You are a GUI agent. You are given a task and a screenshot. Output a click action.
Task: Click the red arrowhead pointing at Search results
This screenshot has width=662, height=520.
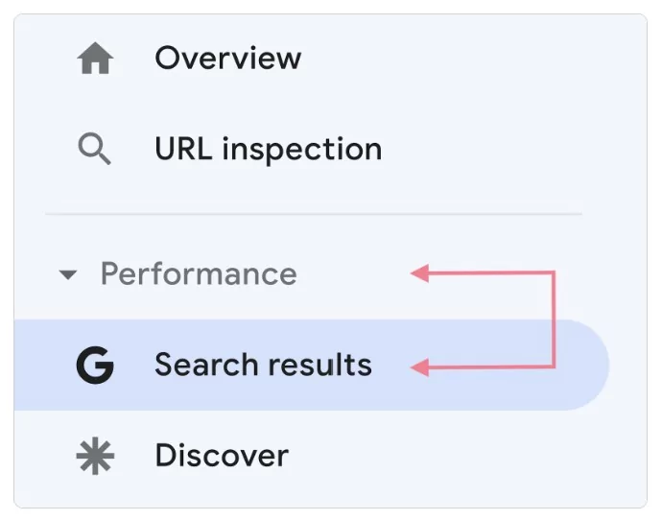[x=418, y=366]
